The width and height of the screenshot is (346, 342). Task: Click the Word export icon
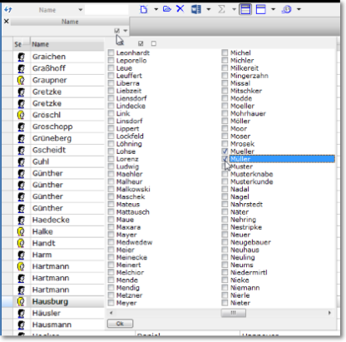pyautogui.click(x=196, y=9)
